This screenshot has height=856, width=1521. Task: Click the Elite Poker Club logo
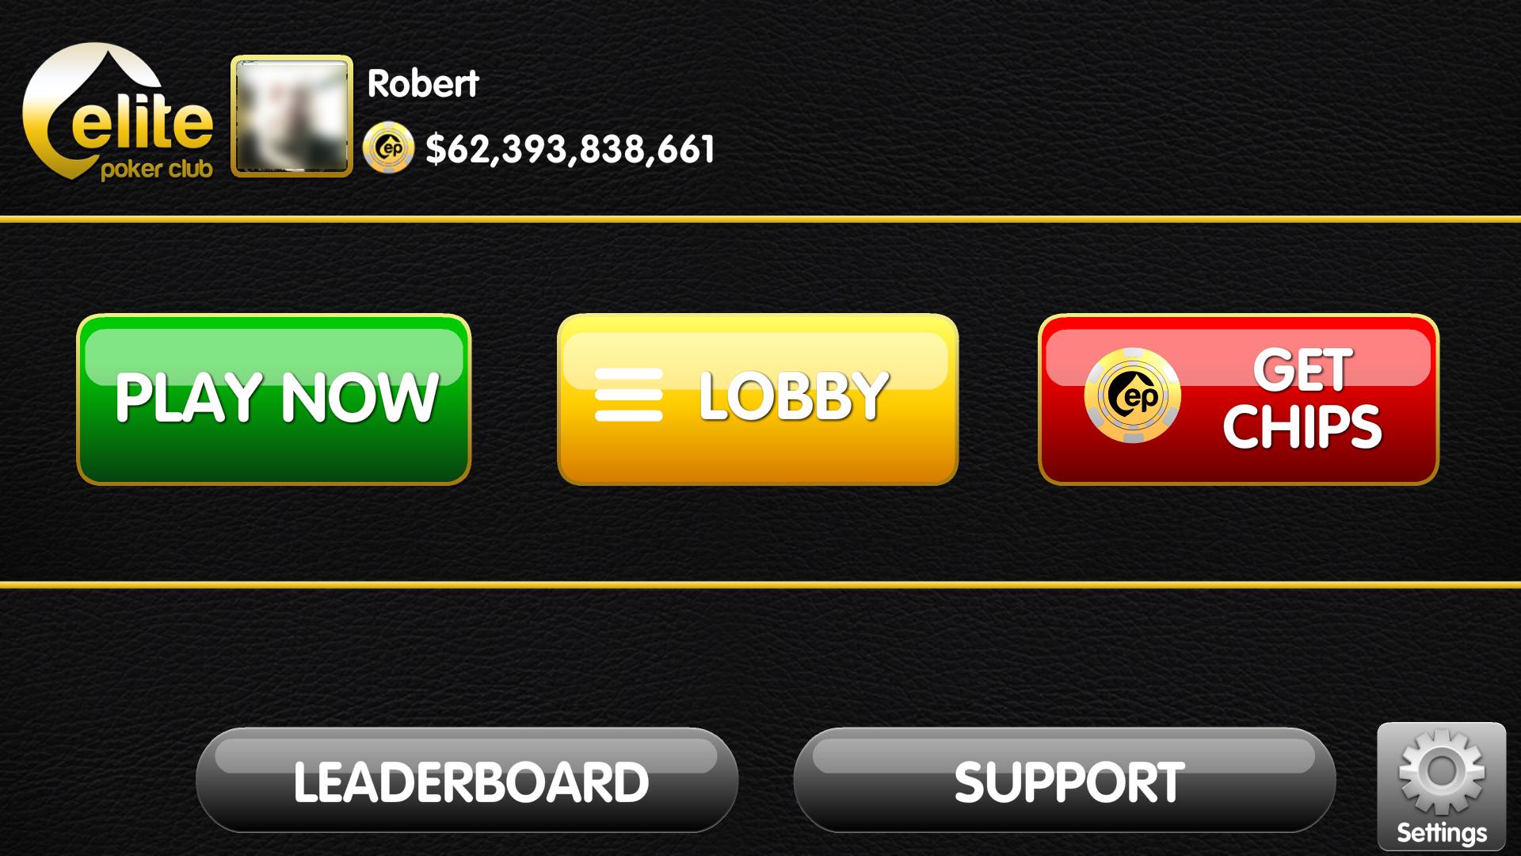pos(118,113)
